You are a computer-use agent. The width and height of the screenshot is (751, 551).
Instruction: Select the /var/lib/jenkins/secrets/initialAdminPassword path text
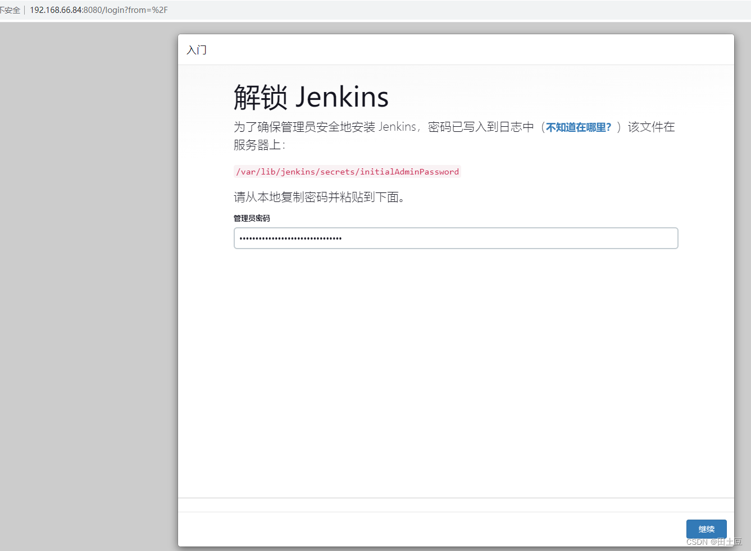point(347,172)
